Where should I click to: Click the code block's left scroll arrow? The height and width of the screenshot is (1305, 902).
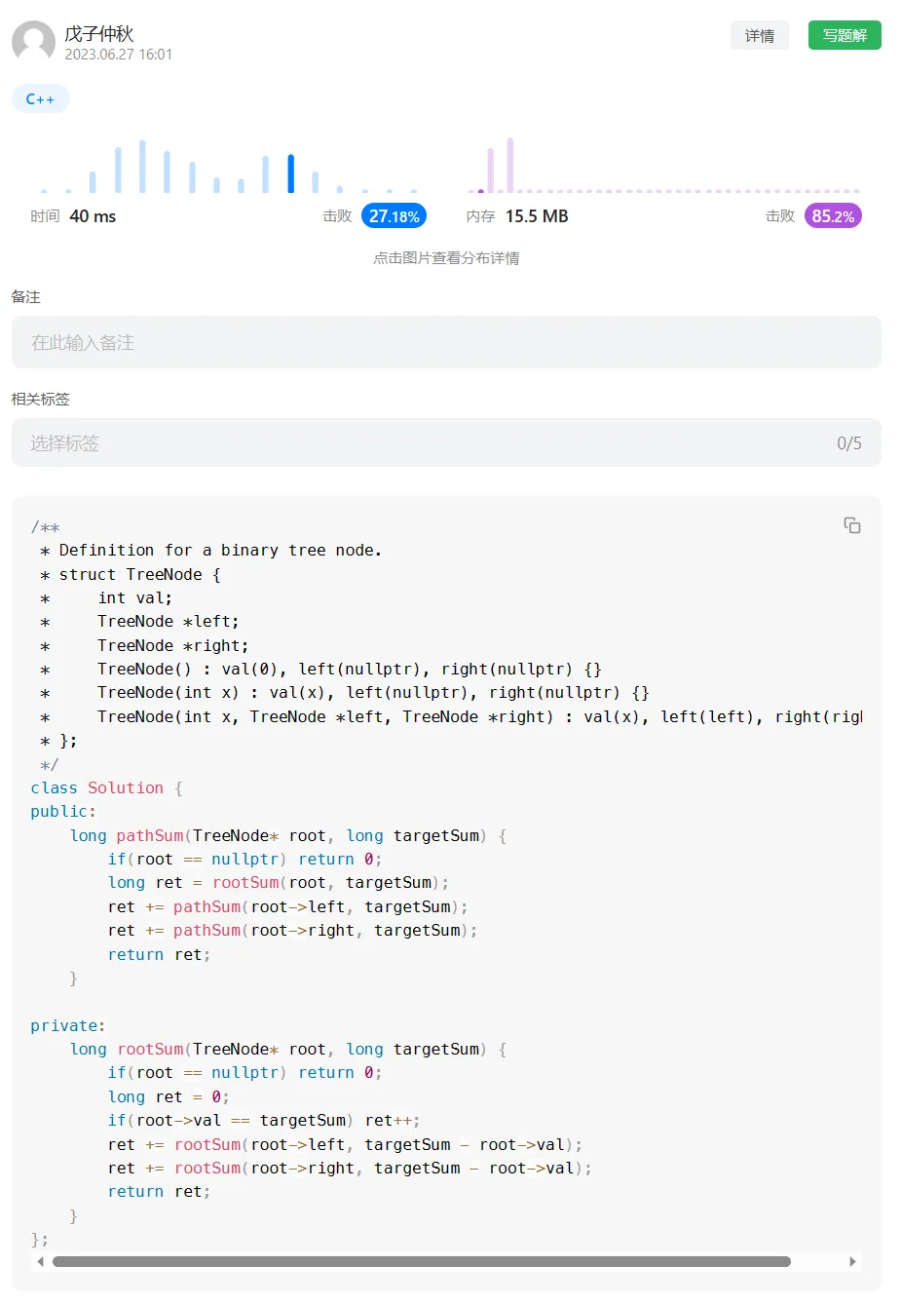tap(40, 1261)
